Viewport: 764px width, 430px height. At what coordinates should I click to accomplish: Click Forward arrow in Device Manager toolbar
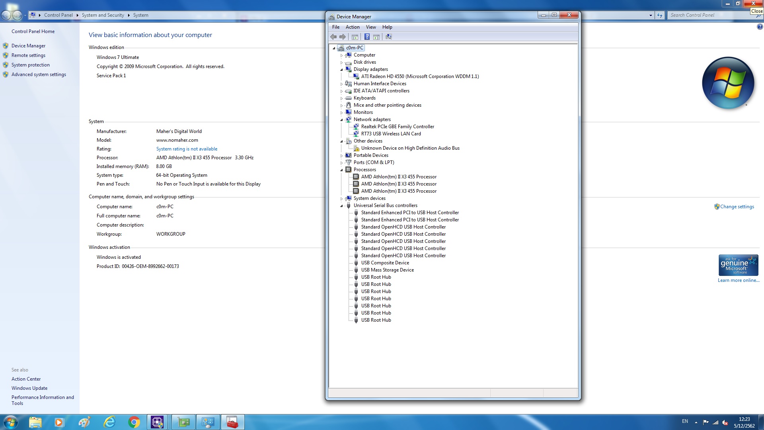point(342,37)
